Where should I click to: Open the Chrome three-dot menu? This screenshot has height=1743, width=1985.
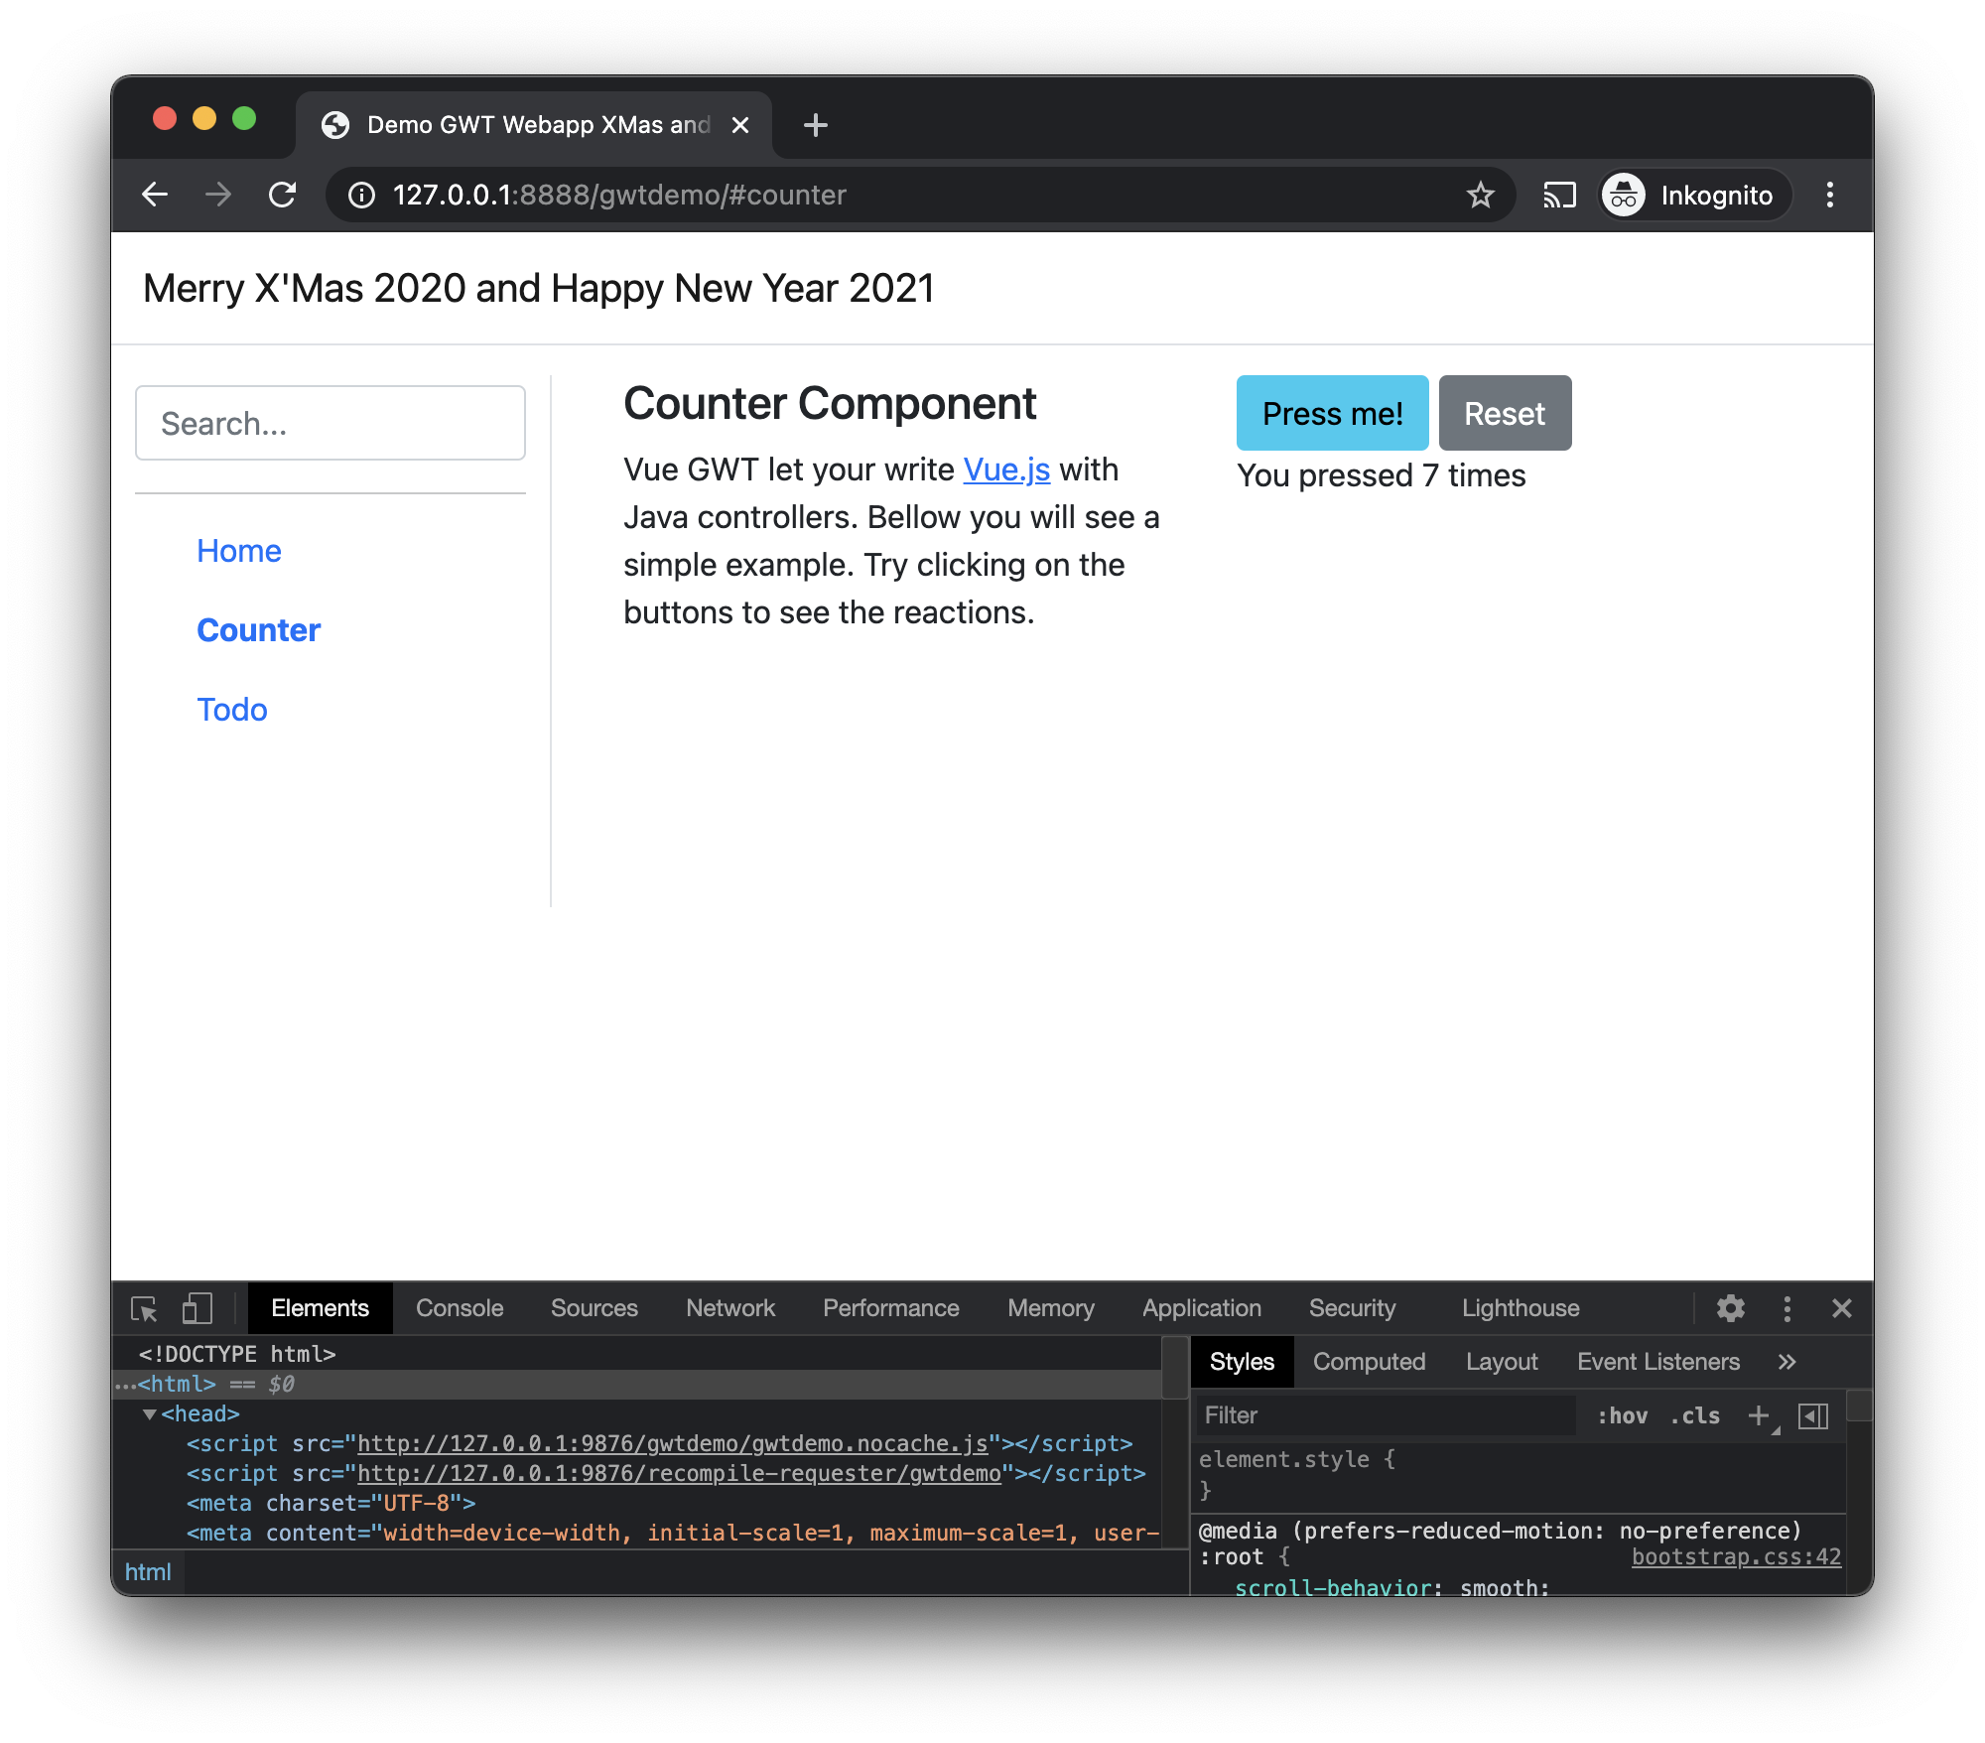tap(1830, 195)
